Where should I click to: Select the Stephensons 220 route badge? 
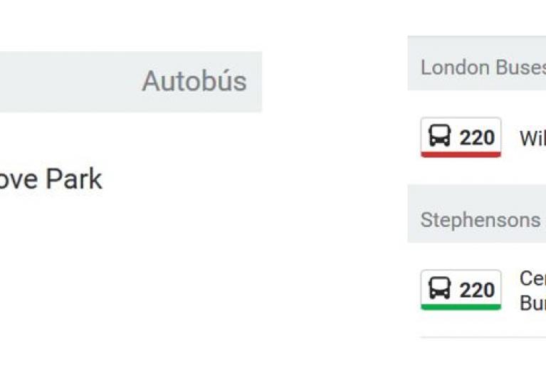(461, 290)
